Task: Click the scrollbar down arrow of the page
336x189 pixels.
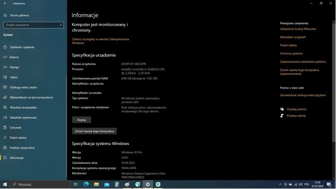Action: [334, 178]
